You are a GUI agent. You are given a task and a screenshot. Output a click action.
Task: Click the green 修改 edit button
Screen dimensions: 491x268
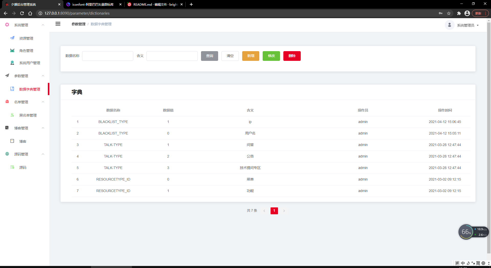[x=271, y=56]
